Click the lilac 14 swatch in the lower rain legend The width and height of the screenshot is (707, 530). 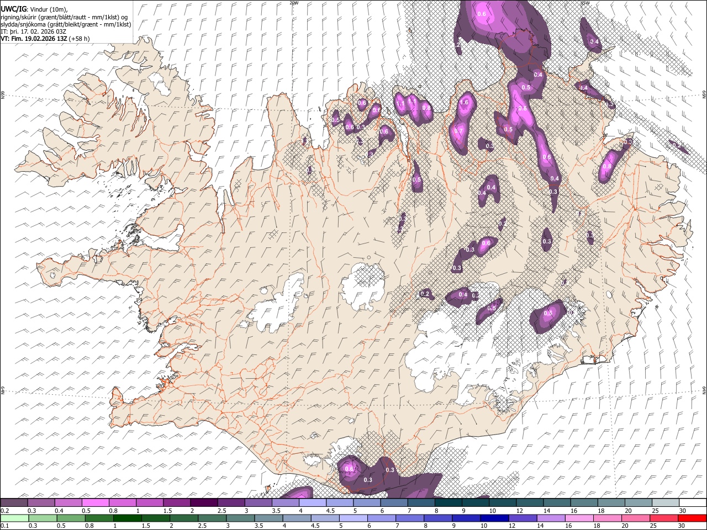551,518
